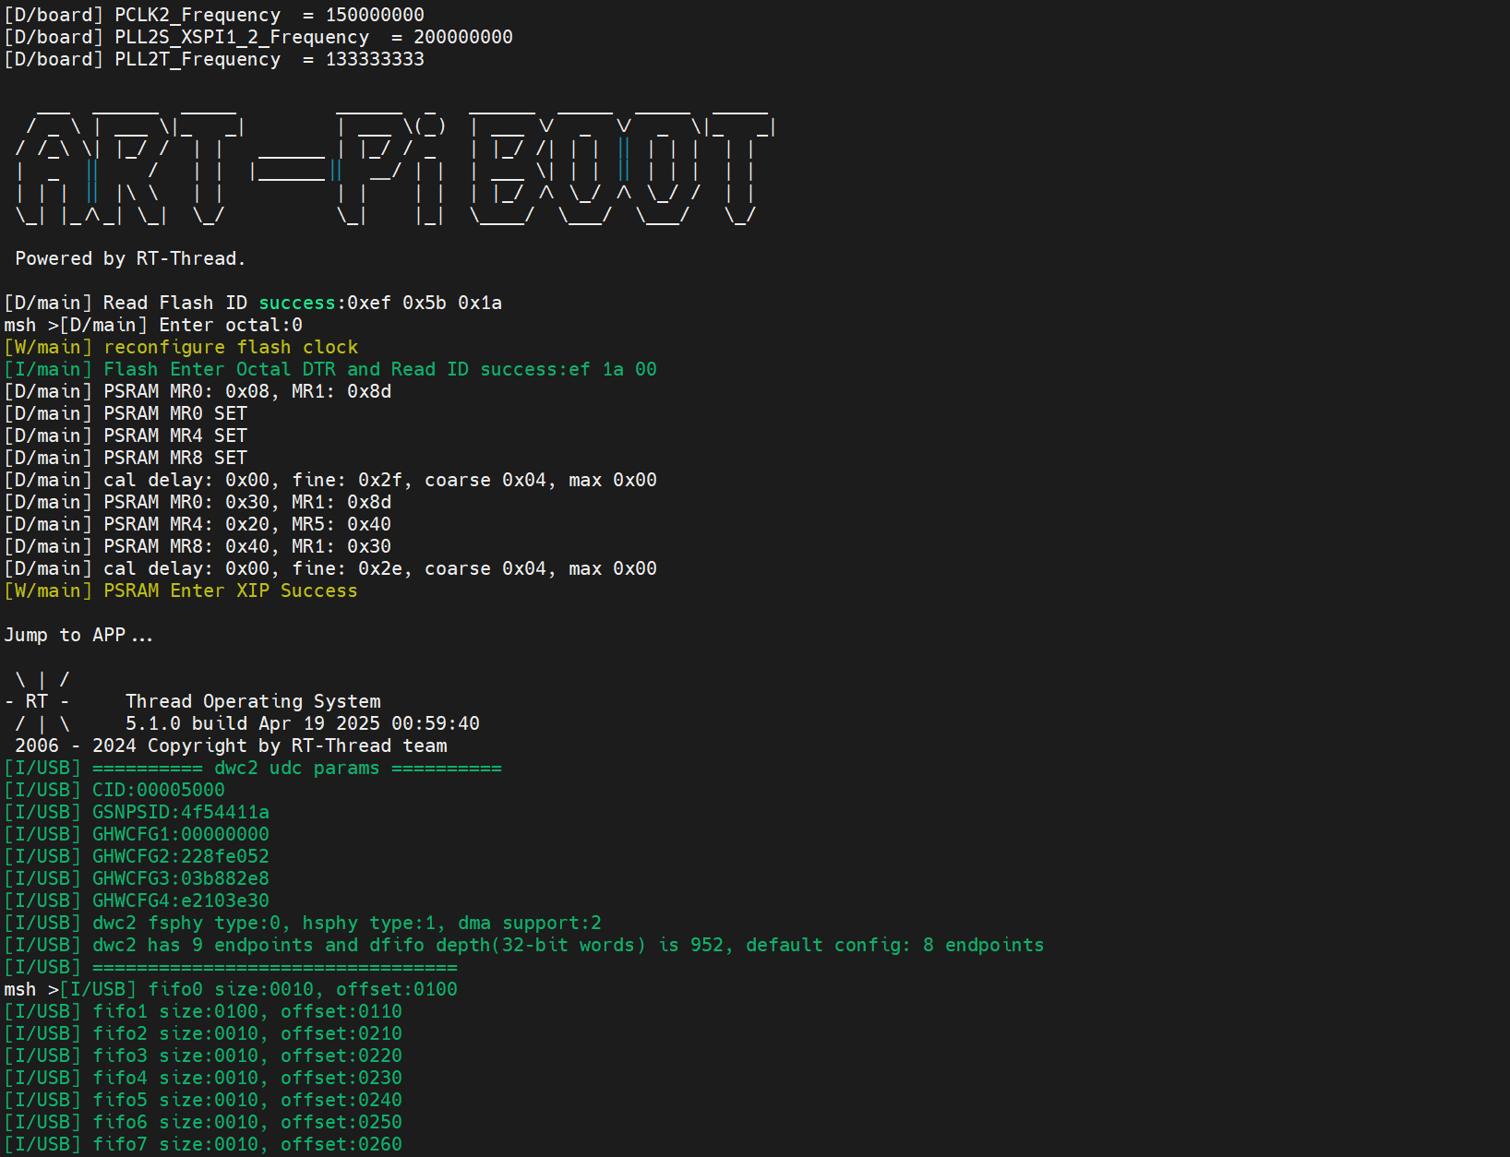Click the cal delay line with fine: 0x2f

click(x=330, y=480)
